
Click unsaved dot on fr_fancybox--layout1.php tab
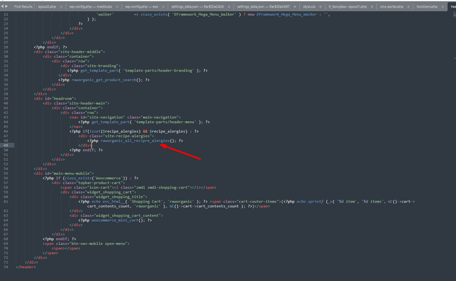(x=372, y=7)
